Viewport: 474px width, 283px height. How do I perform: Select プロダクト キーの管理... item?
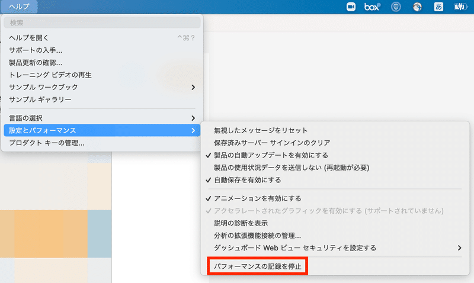click(x=102, y=143)
